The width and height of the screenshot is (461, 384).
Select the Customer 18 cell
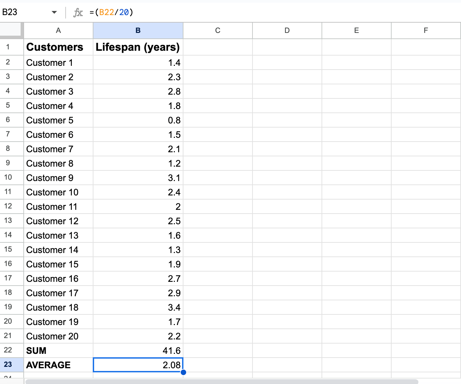point(58,308)
